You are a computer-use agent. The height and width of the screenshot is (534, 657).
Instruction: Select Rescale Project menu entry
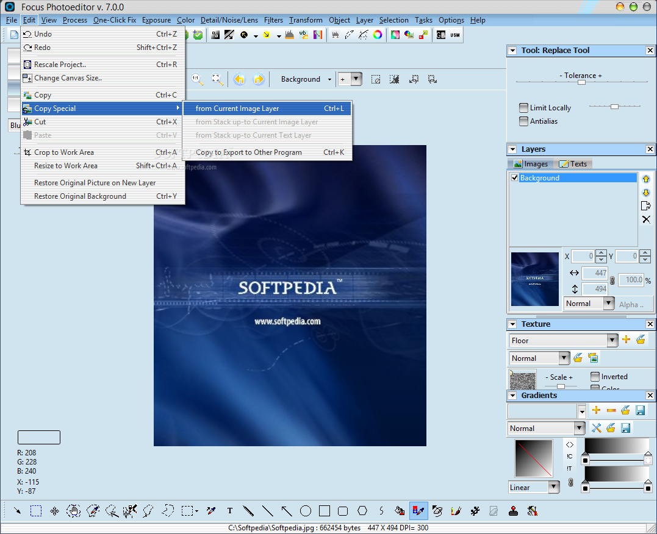102,65
